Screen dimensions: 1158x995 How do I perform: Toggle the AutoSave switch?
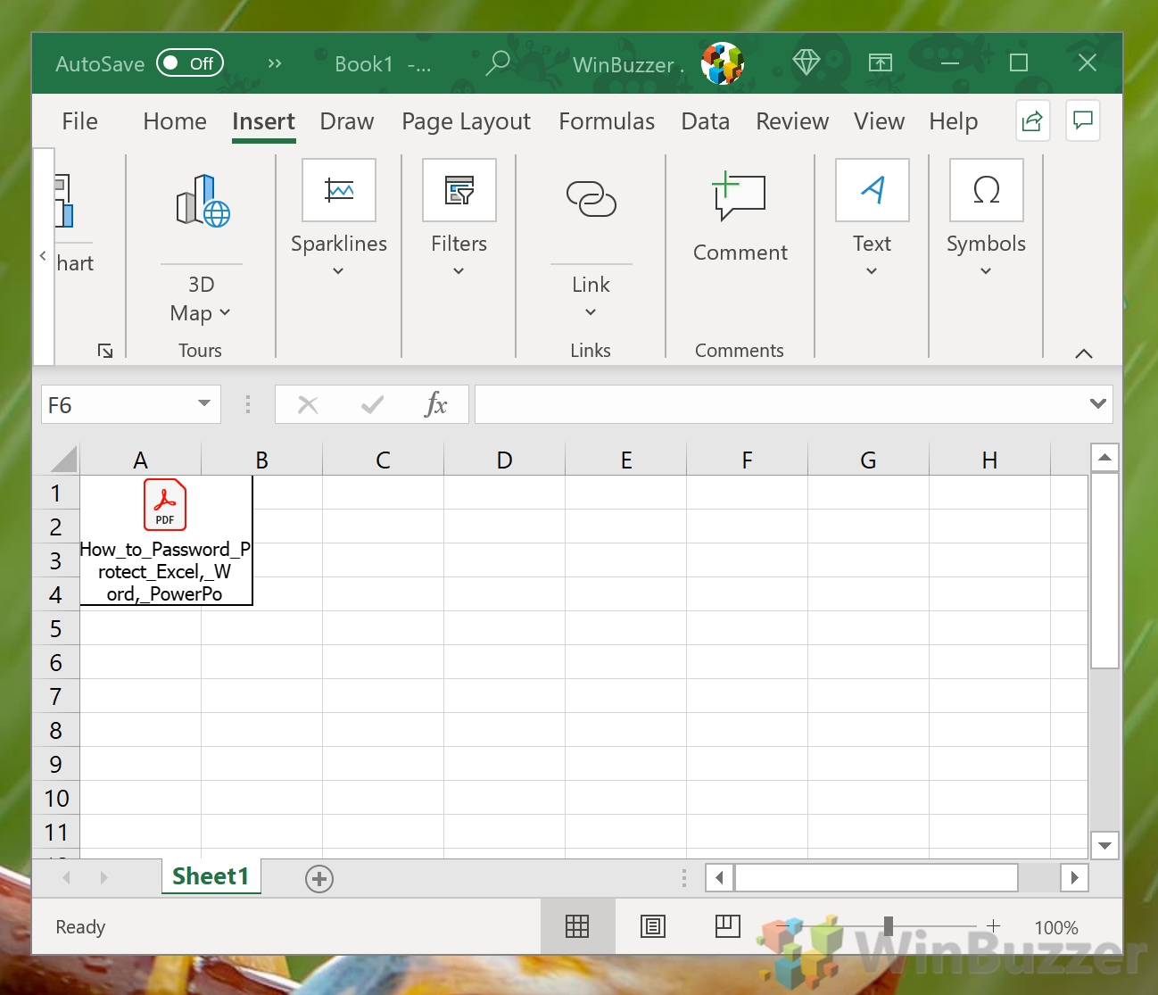(x=190, y=63)
